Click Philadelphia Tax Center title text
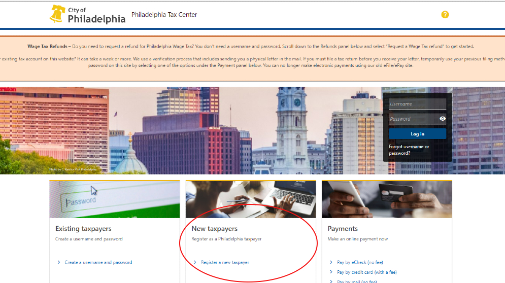 [x=164, y=15]
